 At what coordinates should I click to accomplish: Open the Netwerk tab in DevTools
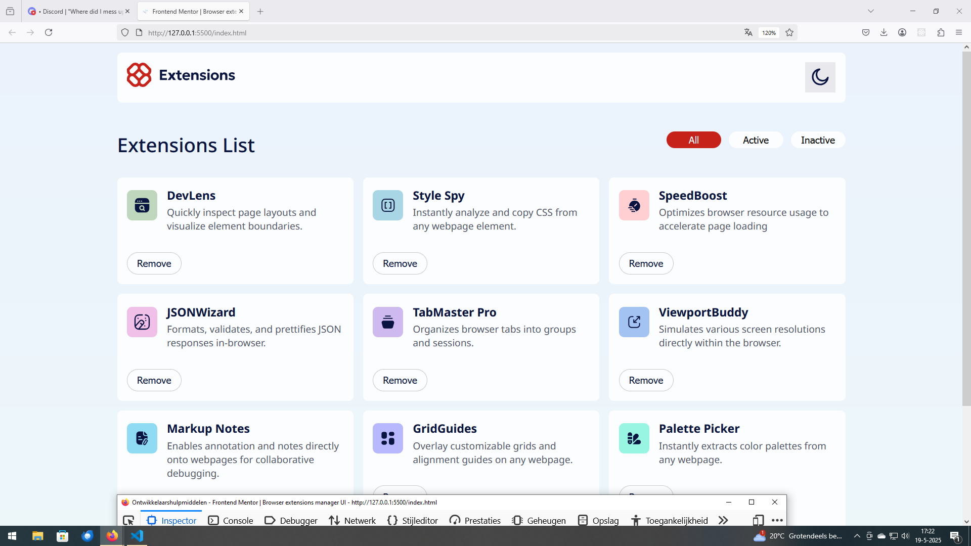click(x=352, y=520)
